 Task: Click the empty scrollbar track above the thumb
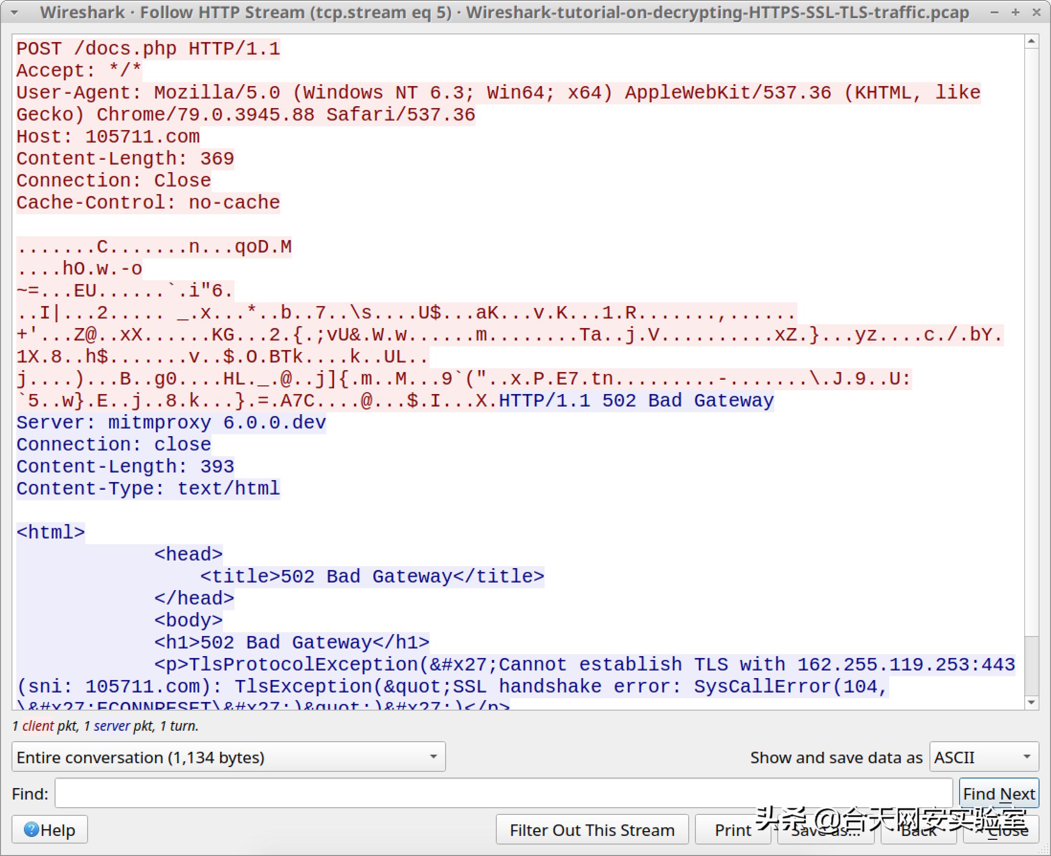1031,345
